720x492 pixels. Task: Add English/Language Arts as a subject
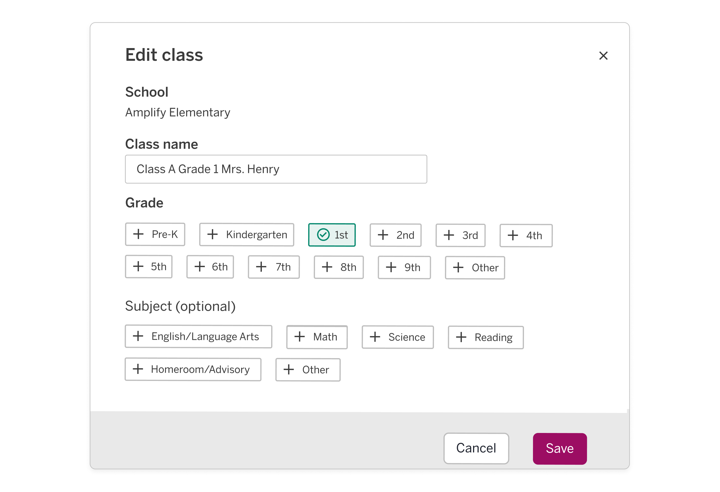[198, 337]
